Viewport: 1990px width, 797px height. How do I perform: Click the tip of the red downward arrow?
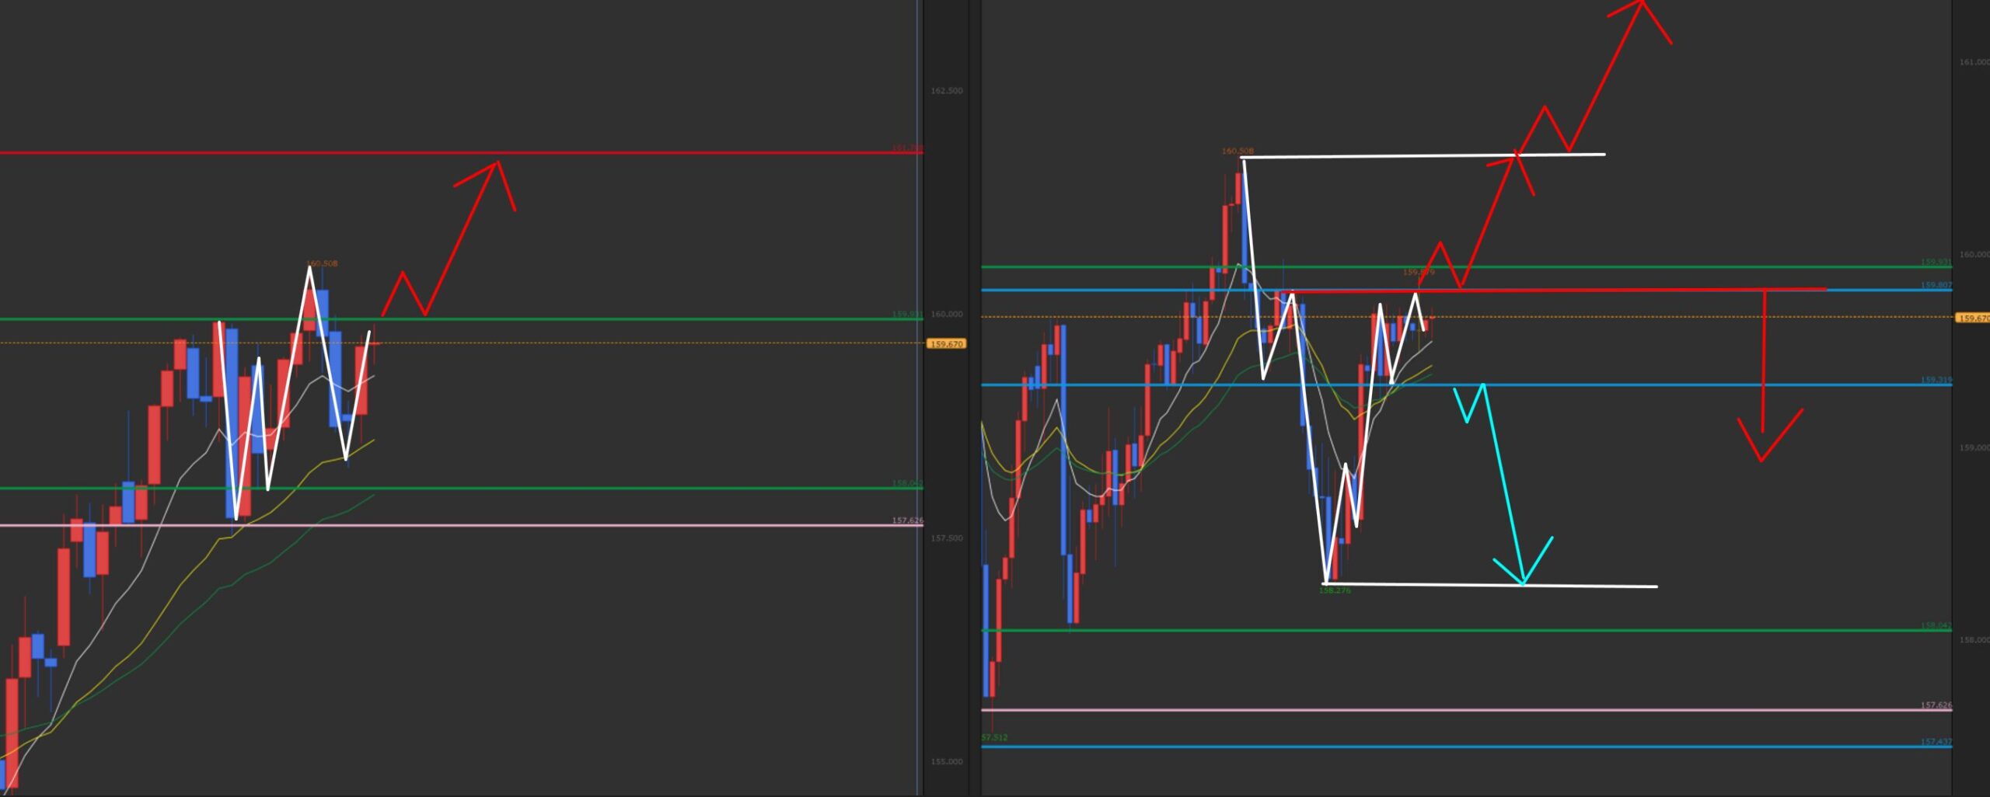point(1761,461)
